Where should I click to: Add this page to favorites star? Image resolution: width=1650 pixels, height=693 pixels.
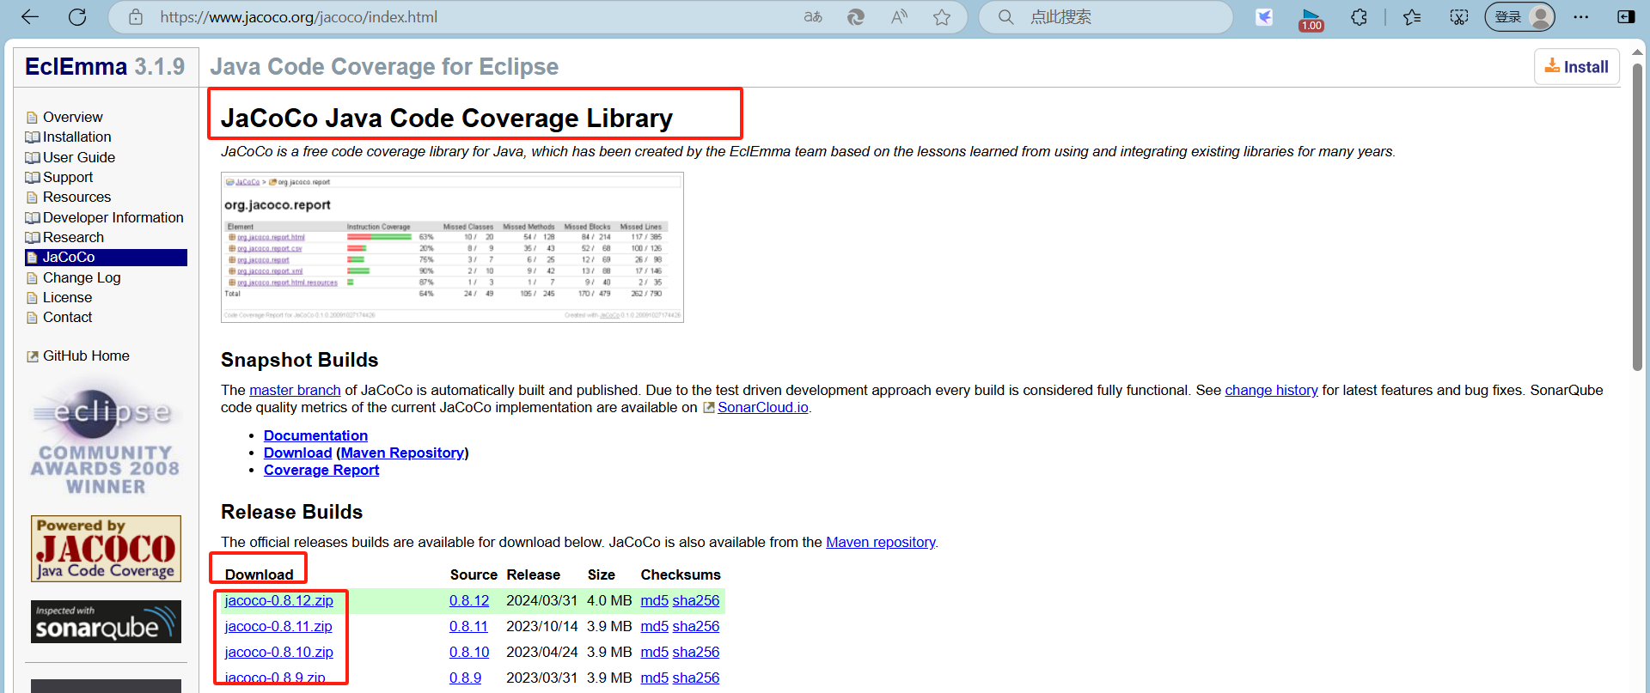[942, 17]
